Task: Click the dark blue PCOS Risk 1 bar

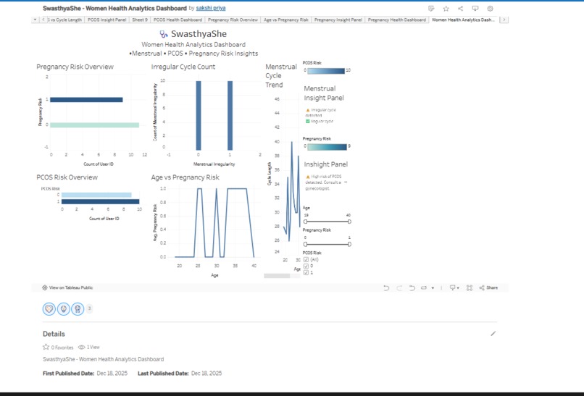Action: click(101, 202)
